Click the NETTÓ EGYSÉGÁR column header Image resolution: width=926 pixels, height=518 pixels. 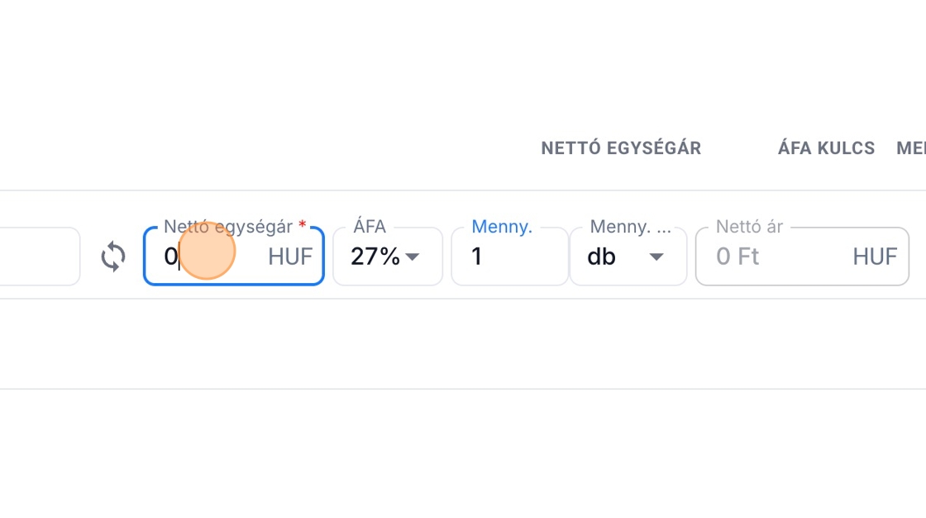621,148
